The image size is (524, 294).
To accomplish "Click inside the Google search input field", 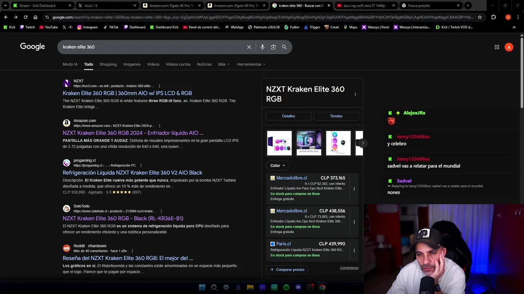I will [x=151, y=47].
